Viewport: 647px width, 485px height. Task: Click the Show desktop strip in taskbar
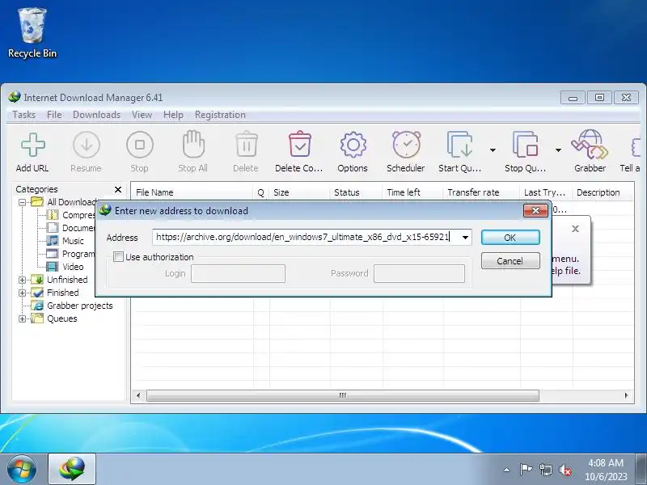point(641,469)
